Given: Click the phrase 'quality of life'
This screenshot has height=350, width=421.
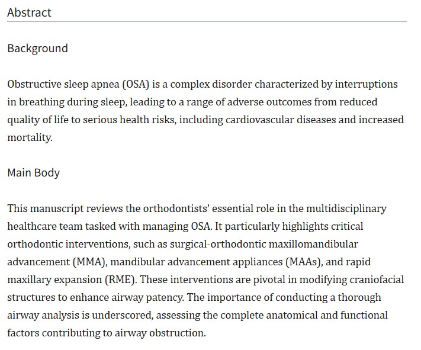Looking at the screenshot, I should 38,120.
